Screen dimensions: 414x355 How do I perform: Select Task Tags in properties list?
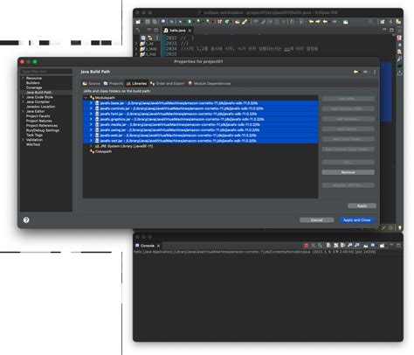(34, 135)
